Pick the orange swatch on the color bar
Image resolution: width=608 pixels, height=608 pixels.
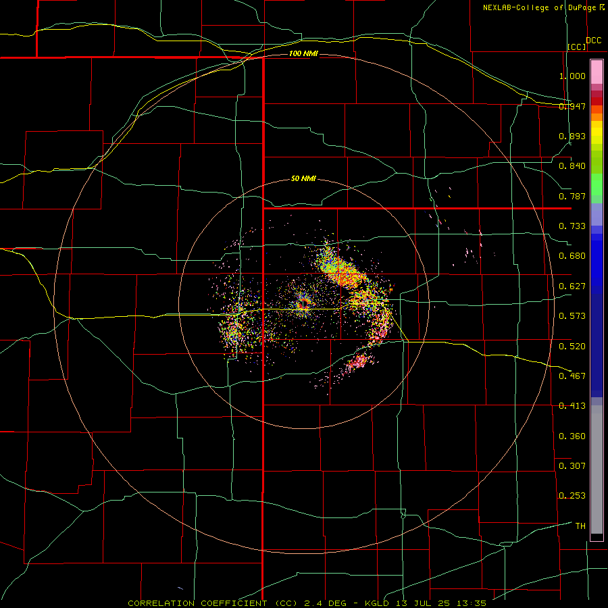point(597,117)
